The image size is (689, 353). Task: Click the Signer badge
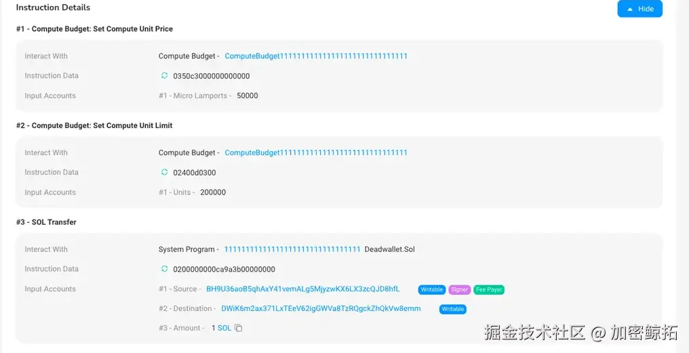(460, 290)
